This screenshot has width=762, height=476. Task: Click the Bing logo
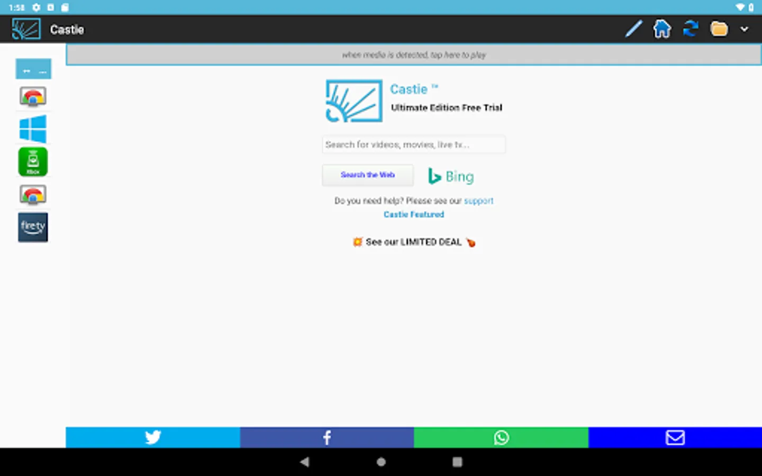pos(451,176)
